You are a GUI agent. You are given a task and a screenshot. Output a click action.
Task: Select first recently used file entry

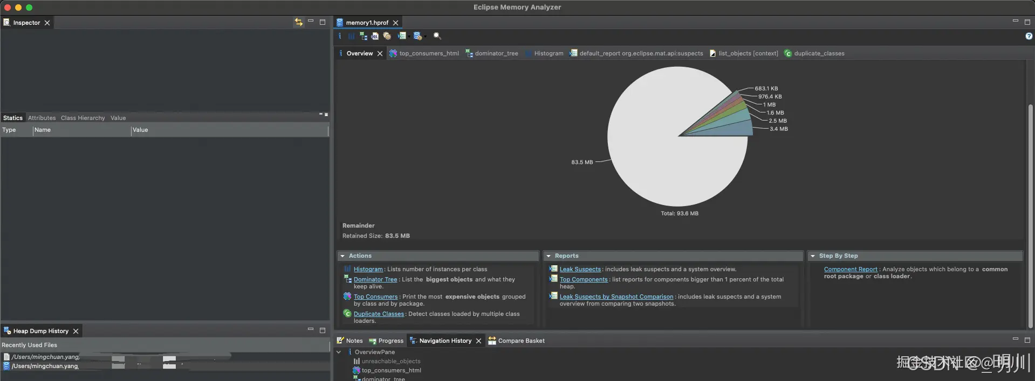[165, 357]
